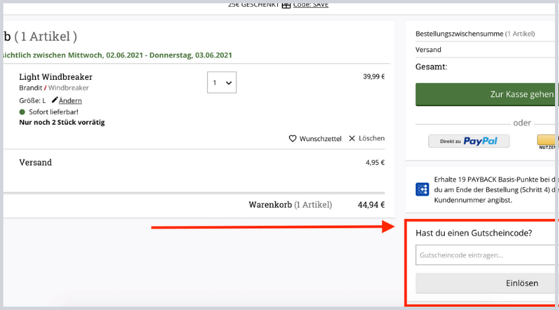Click the Sofort lieferbar! status text
Image resolution: width=559 pixels, height=310 pixels.
coord(53,112)
